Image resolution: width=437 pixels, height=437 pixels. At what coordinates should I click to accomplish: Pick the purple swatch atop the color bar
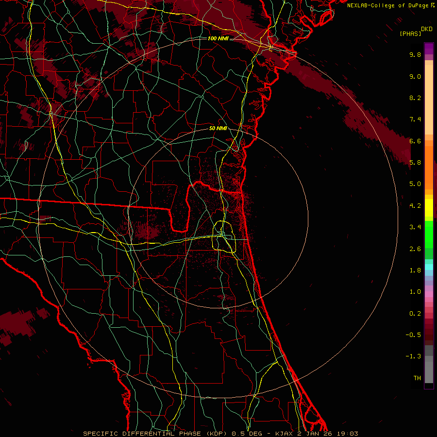[x=429, y=49]
